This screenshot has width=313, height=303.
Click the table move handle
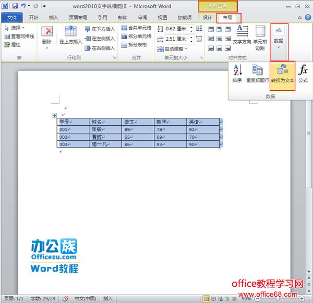[x=54, y=115]
